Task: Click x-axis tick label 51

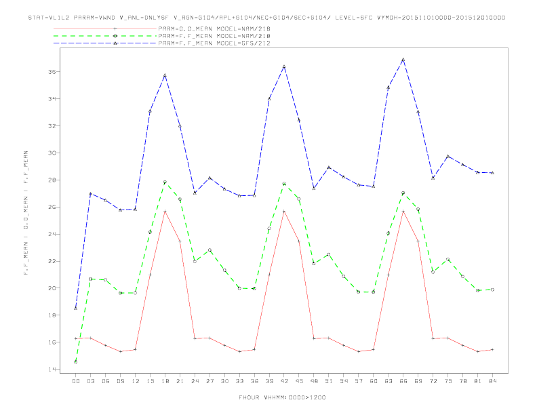Action: (329, 381)
